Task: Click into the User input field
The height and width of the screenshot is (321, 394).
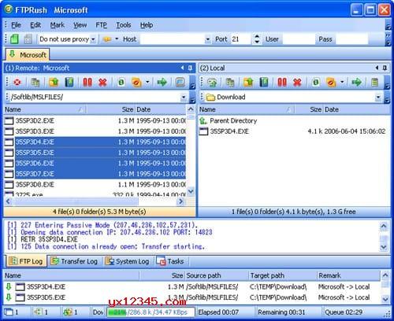Action: [x=299, y=39]
